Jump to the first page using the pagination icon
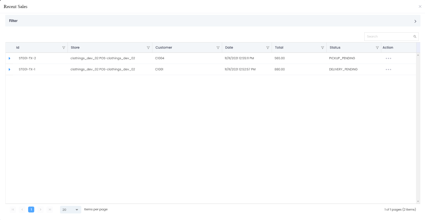The width and height of the screenshot is (425, 220). pyautogui.click(x=13, y=209)
